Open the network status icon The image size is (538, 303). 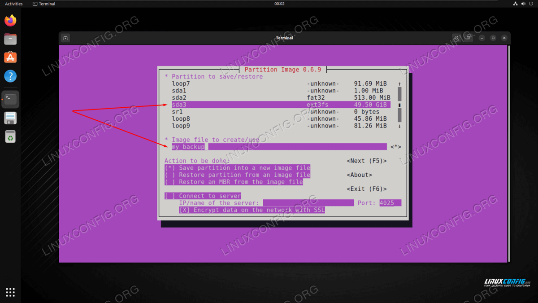pos(516,4)
